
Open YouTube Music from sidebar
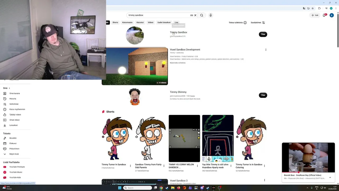[x=16, y=172]
